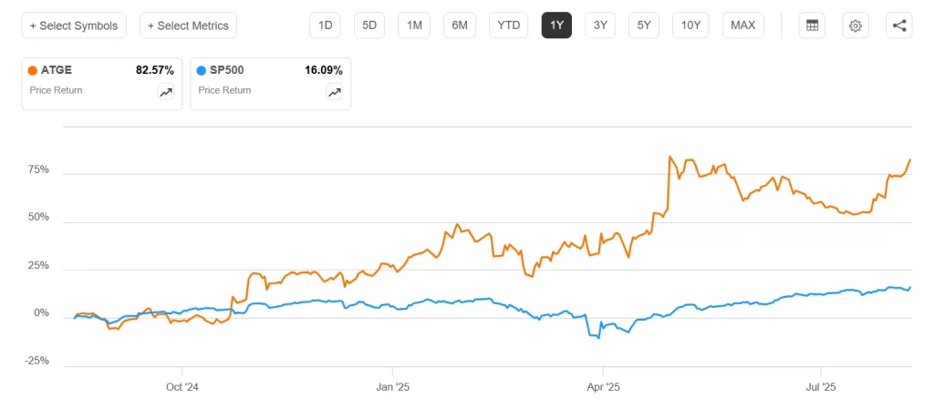Click the blue SP500 color dot
The width and height of the screenshot is (934, 419).
201,70
